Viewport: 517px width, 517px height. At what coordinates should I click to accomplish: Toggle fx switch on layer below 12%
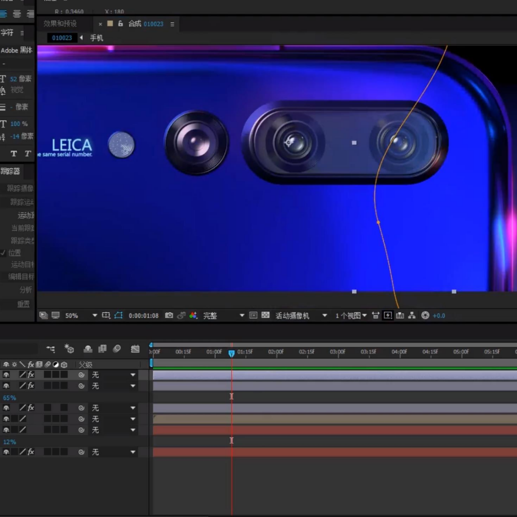point(31,452)
